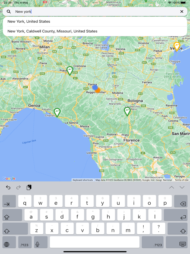Tap the right .?123 symbols key
190x254 pixels.
coord(153,242)
